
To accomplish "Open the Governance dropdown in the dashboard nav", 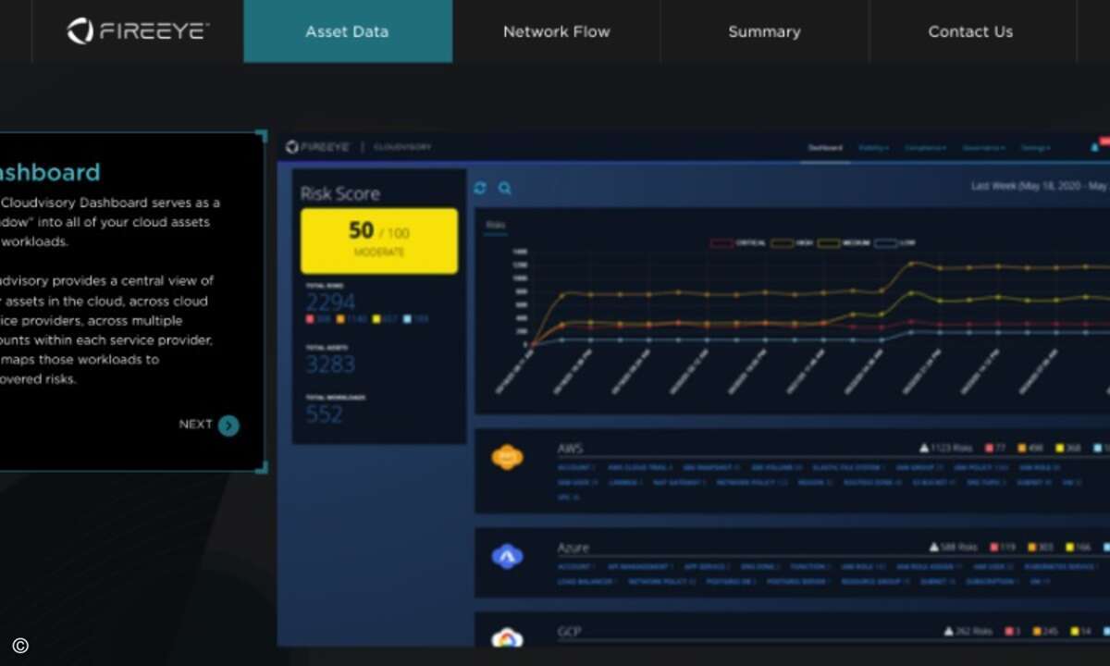I will point(982,148).
